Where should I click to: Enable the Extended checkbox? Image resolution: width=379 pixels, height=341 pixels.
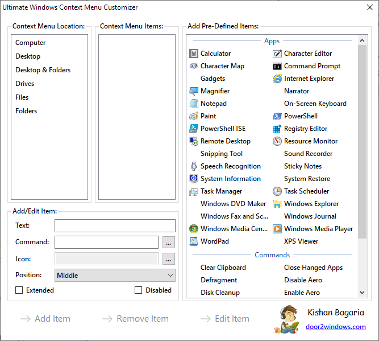(19, 290)
